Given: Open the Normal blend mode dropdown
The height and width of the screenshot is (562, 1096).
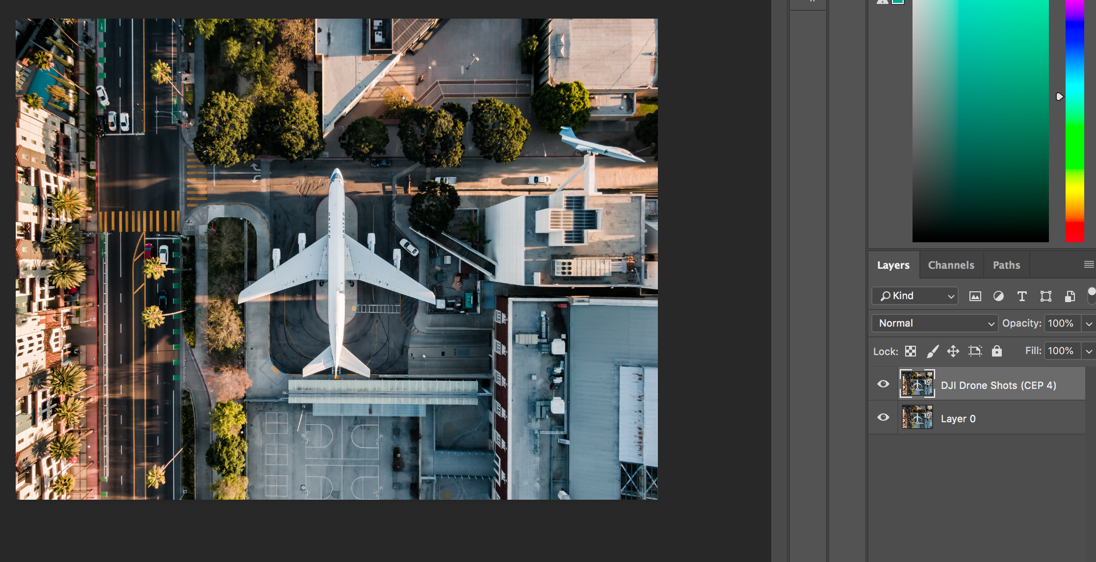Looking at the screenshot, I should click(935, 323).
